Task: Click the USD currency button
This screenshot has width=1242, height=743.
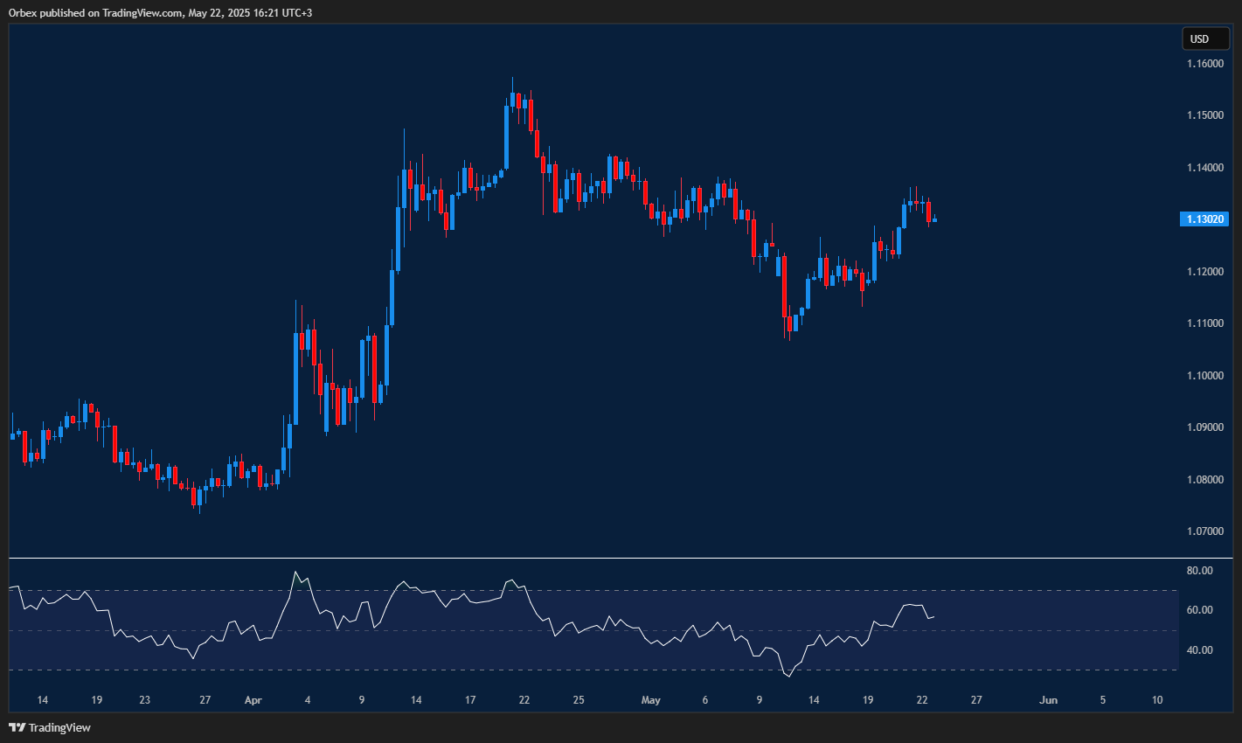Action: click(1204, 38)
